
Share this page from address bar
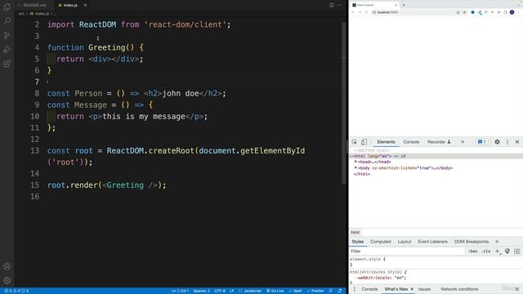(x=458, y=12)
